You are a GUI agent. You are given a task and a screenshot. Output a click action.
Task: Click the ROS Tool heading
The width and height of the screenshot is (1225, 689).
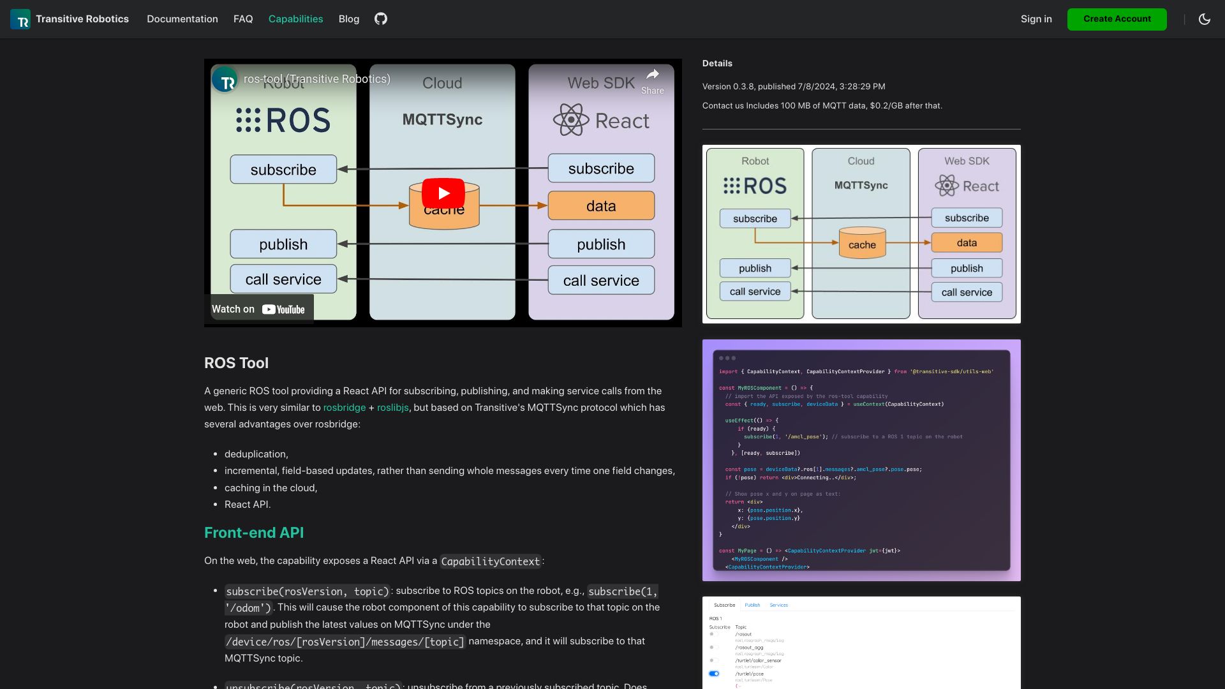click(236, 363)
